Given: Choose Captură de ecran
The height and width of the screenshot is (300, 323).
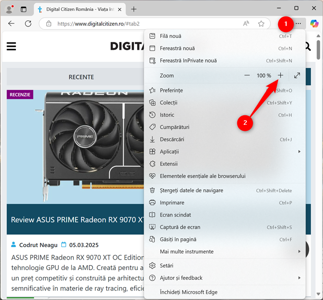Looking at the screenshot, I should [x=224, y=227].
